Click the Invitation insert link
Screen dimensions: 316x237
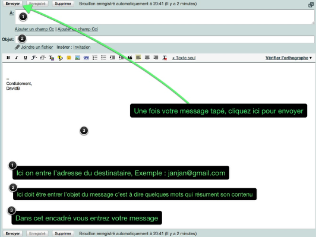coord(82,47)
